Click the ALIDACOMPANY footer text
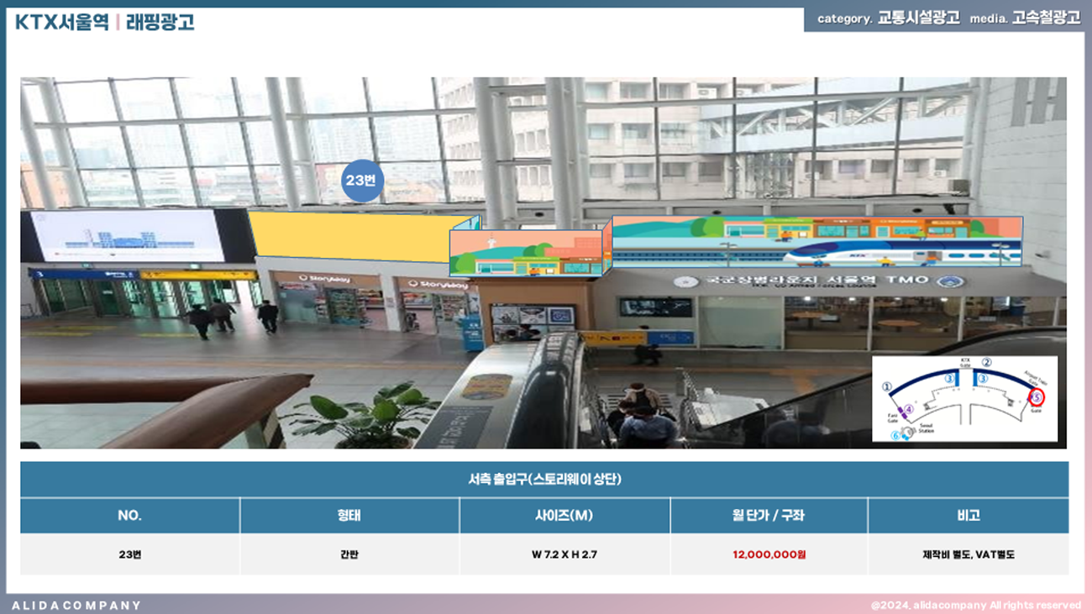Viewport: 1092px width, 614px height. (76, 605)
